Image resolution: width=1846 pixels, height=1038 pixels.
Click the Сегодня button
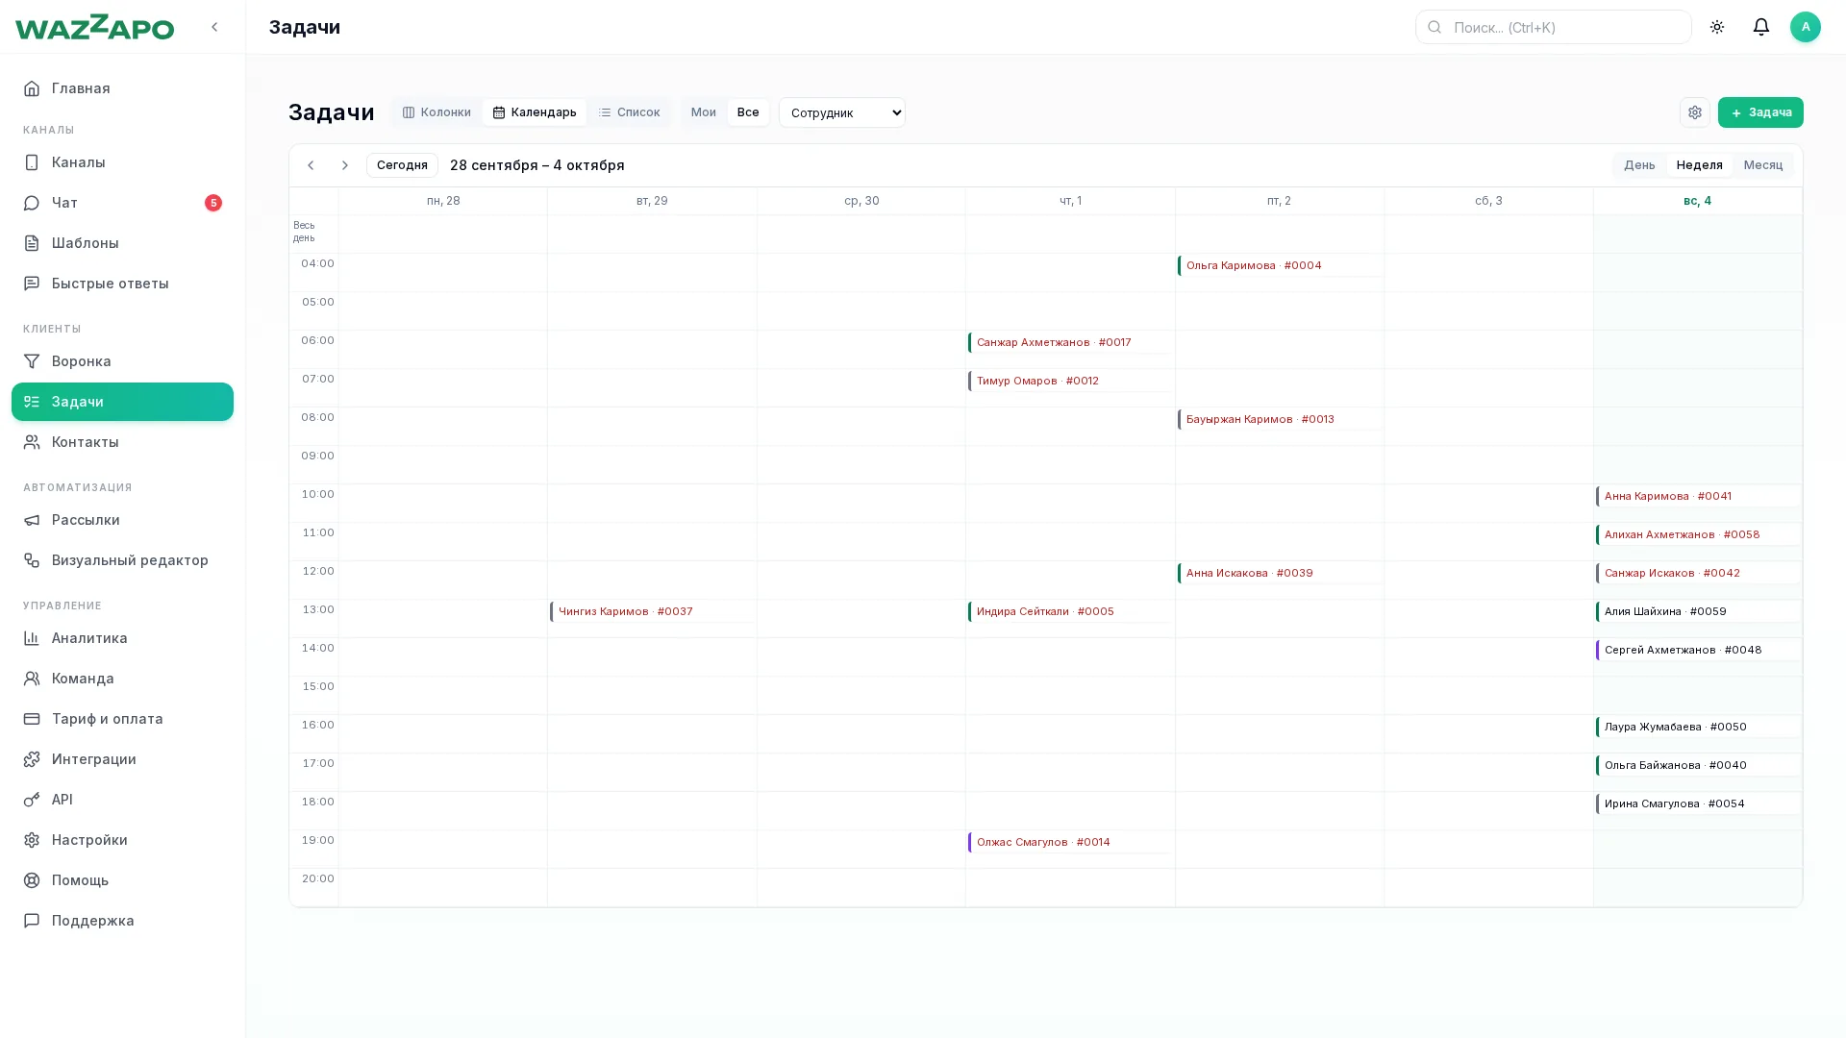402,165
